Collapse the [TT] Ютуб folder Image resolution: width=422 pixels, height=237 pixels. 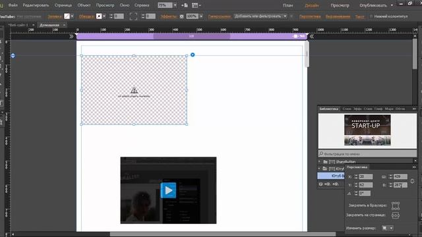(x=319, y=169)
